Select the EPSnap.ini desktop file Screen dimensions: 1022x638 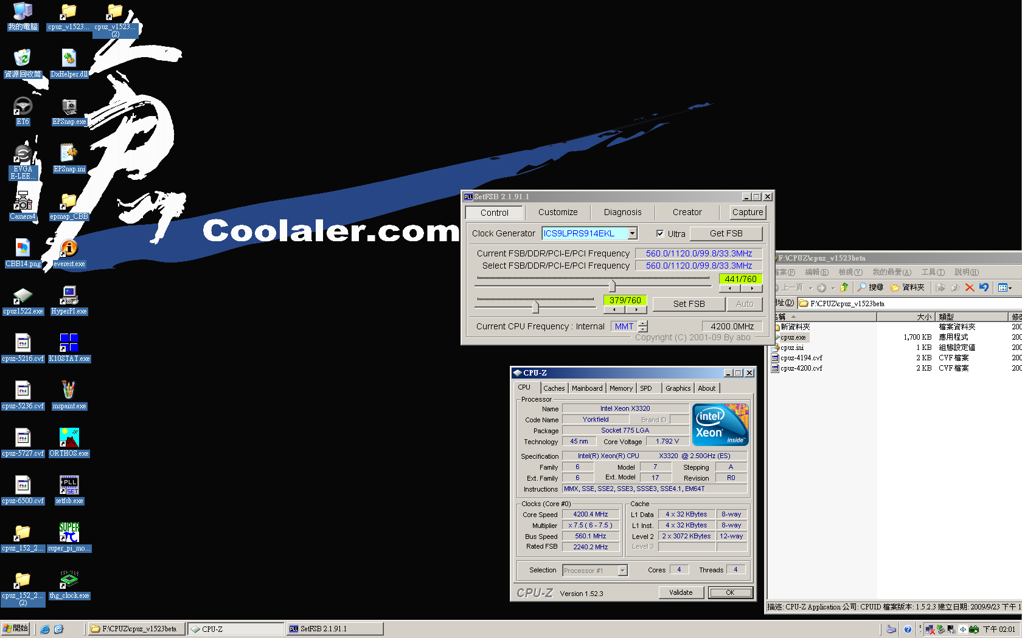(69, 159)
